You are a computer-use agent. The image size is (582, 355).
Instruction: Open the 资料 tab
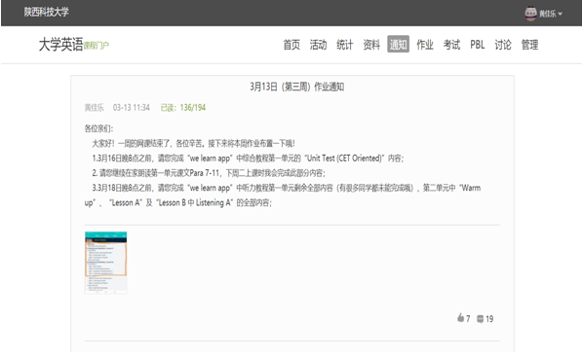pos(371,45)
